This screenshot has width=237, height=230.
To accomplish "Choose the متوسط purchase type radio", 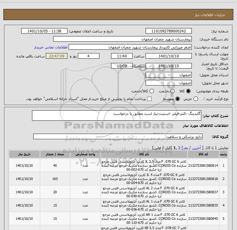I will [x=178, y=99].
